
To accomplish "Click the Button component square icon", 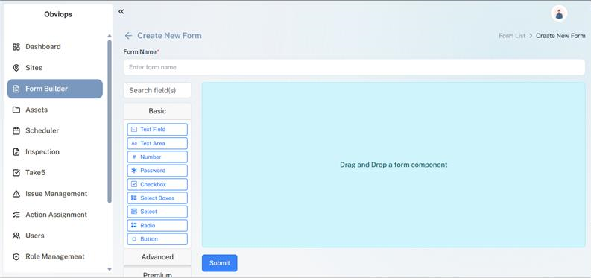I will click(x=134, y=239).
